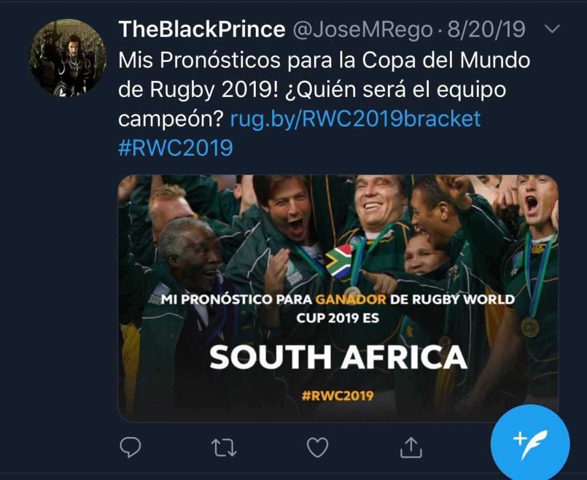Tap the reply speech bubble icon
Screen dimensions: 587x480
click(131, 447)
